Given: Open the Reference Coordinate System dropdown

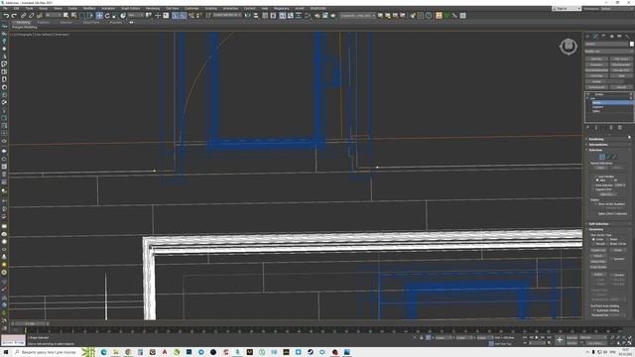Looking at the screenshot, I should (136, 16).
